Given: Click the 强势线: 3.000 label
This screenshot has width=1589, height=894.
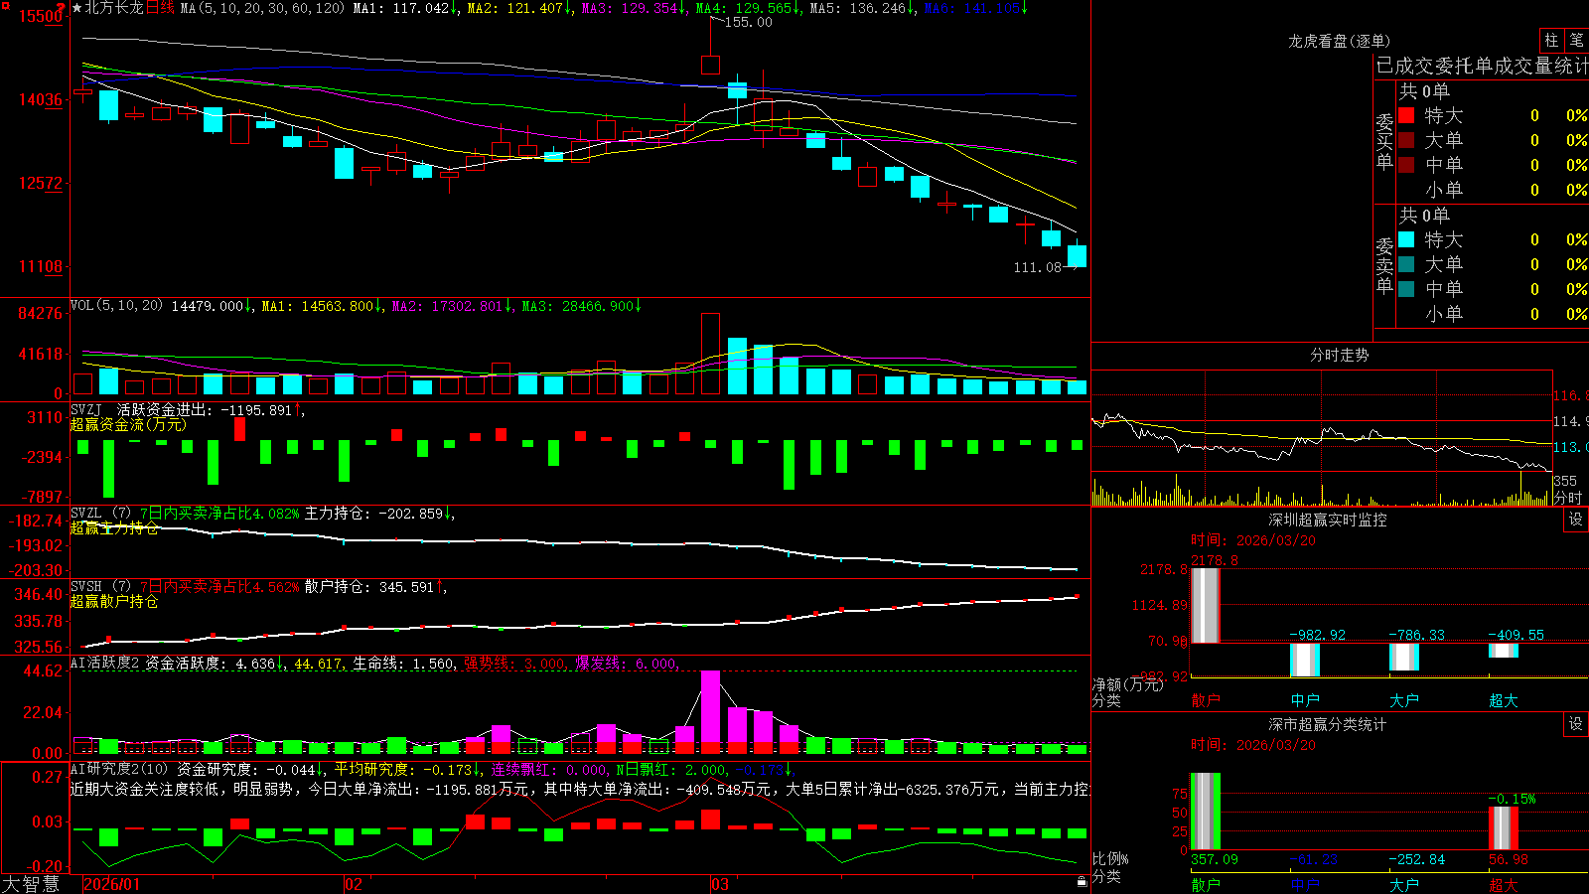Looking at the screenshot, I should point(514,664).
